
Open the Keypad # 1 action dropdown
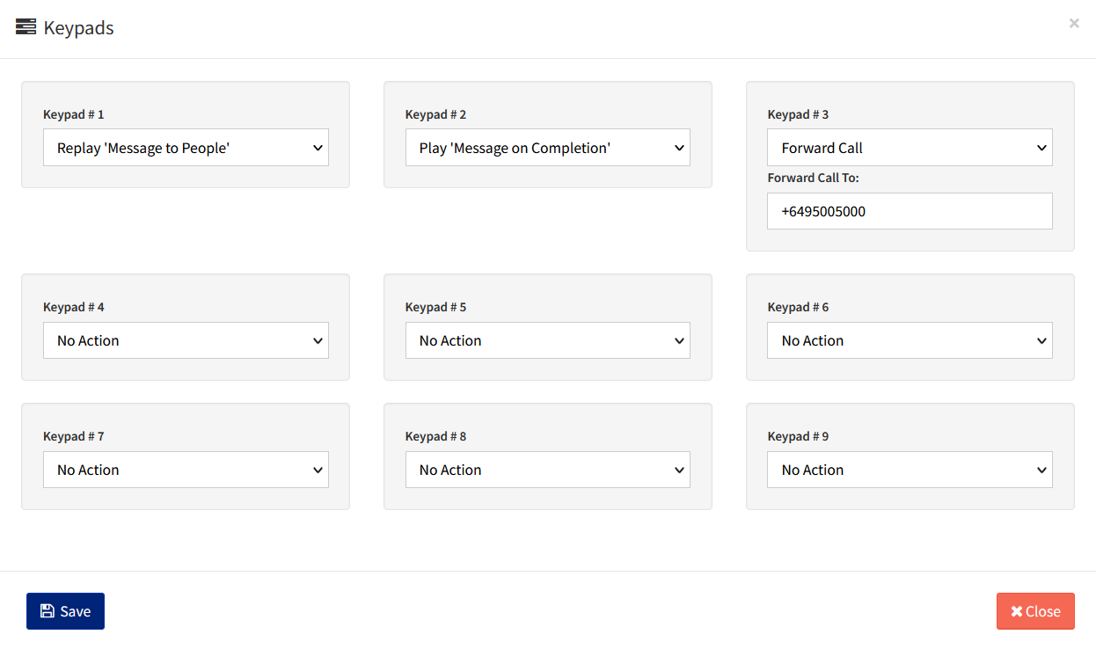tap(185, 147)
